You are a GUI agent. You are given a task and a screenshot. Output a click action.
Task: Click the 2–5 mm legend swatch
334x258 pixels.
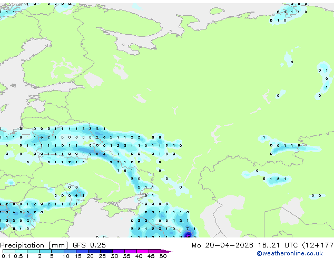tap(45, 251)
